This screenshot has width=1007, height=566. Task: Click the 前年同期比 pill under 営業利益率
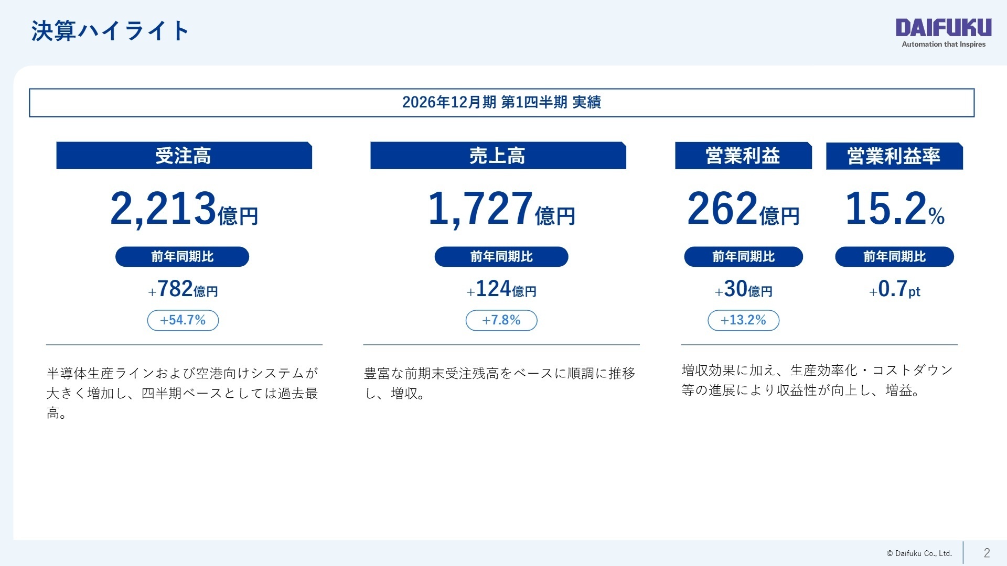click(895, 257)
